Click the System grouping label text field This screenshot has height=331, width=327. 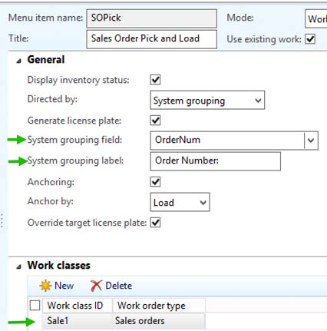pos(216,161)
